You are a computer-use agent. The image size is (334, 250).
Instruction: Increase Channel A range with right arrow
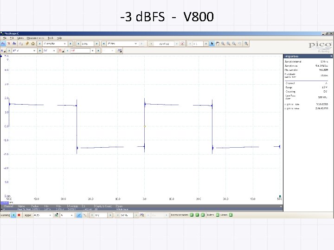pos(40,50)
